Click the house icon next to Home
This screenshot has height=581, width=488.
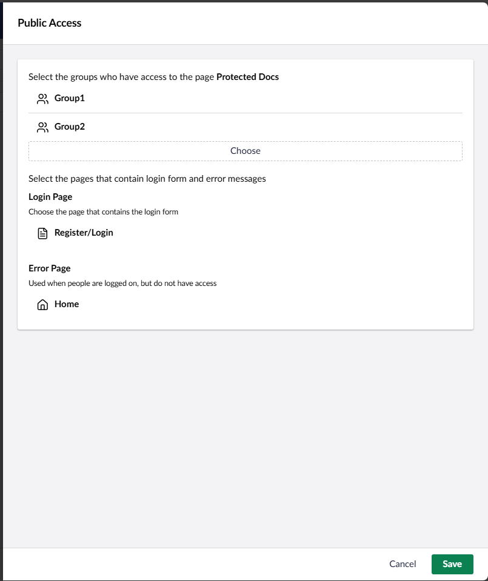coord(42,305)
